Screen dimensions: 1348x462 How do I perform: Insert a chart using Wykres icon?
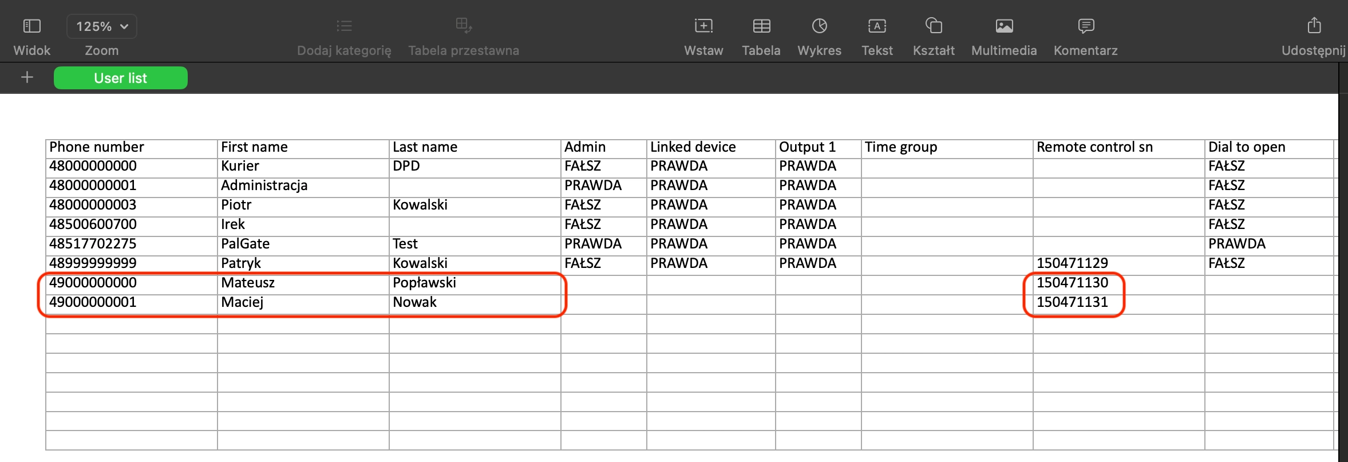(819, 26)
